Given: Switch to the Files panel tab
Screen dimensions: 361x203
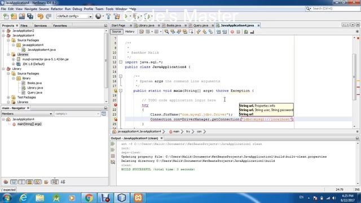Looking at the screenshot, I should [24, 25].
